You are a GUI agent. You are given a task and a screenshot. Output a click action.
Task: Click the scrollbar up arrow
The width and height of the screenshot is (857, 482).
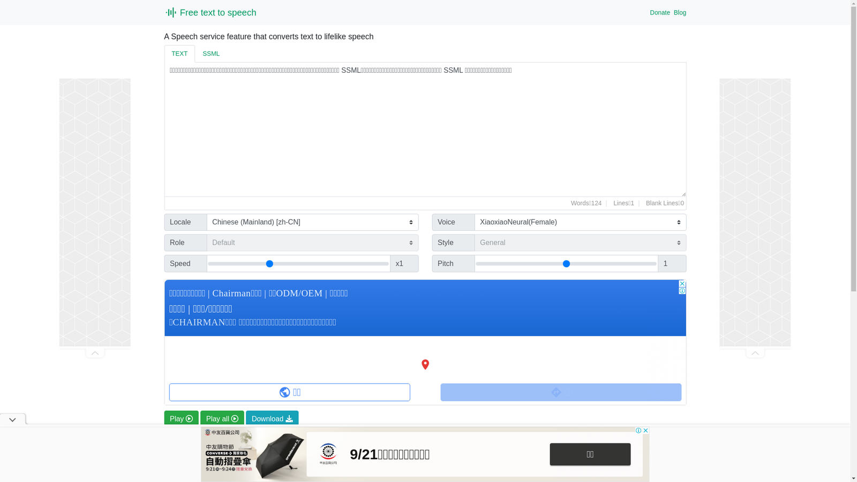pos(853,4)
